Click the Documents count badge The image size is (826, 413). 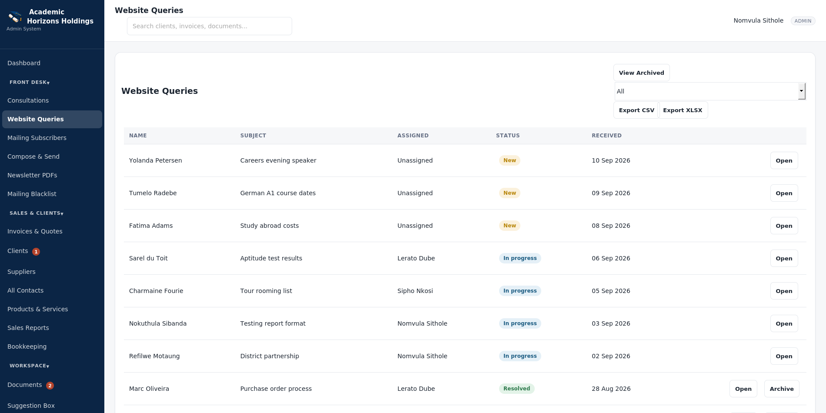[50, 386]
